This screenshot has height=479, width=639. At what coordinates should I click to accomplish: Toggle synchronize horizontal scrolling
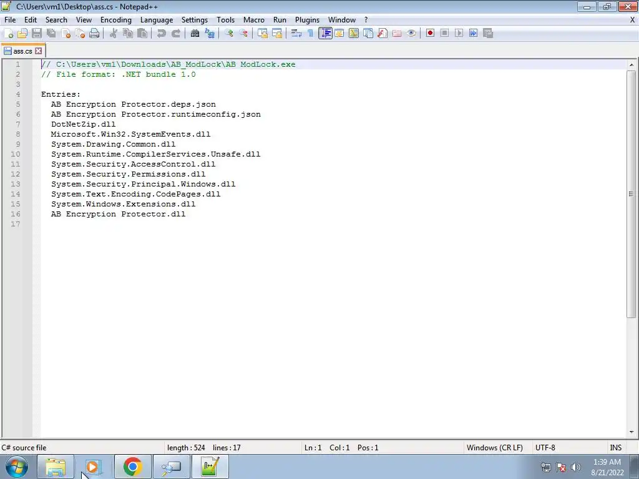pos(277,34)
